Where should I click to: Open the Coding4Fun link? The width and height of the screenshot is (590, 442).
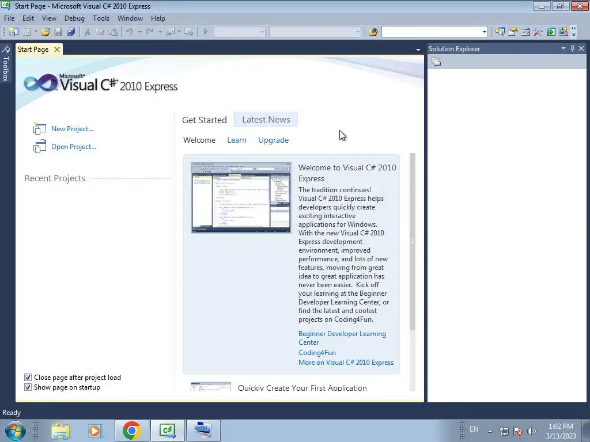coord(317,353)
